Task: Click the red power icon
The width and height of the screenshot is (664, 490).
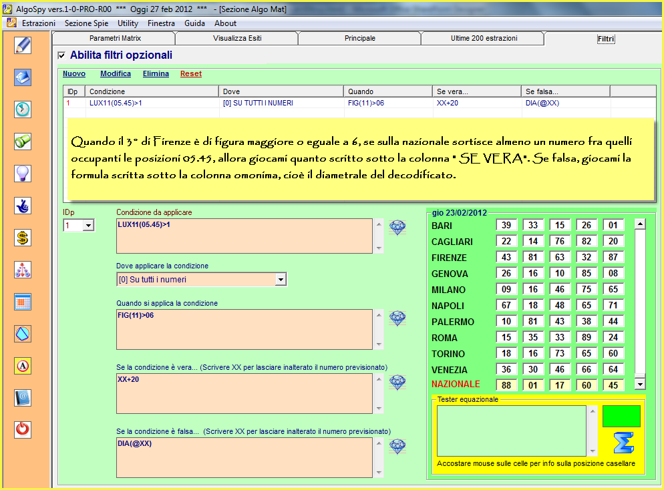Action: [x=23, y=429]
